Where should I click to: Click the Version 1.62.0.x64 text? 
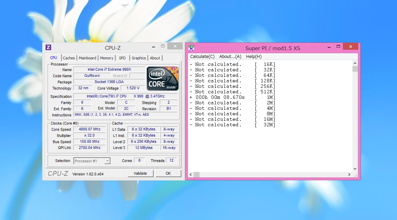[x=88, y=174]
